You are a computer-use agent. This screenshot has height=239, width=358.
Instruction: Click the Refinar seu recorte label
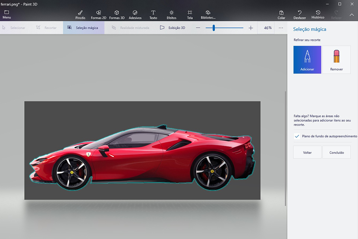(x=307, y=40)
